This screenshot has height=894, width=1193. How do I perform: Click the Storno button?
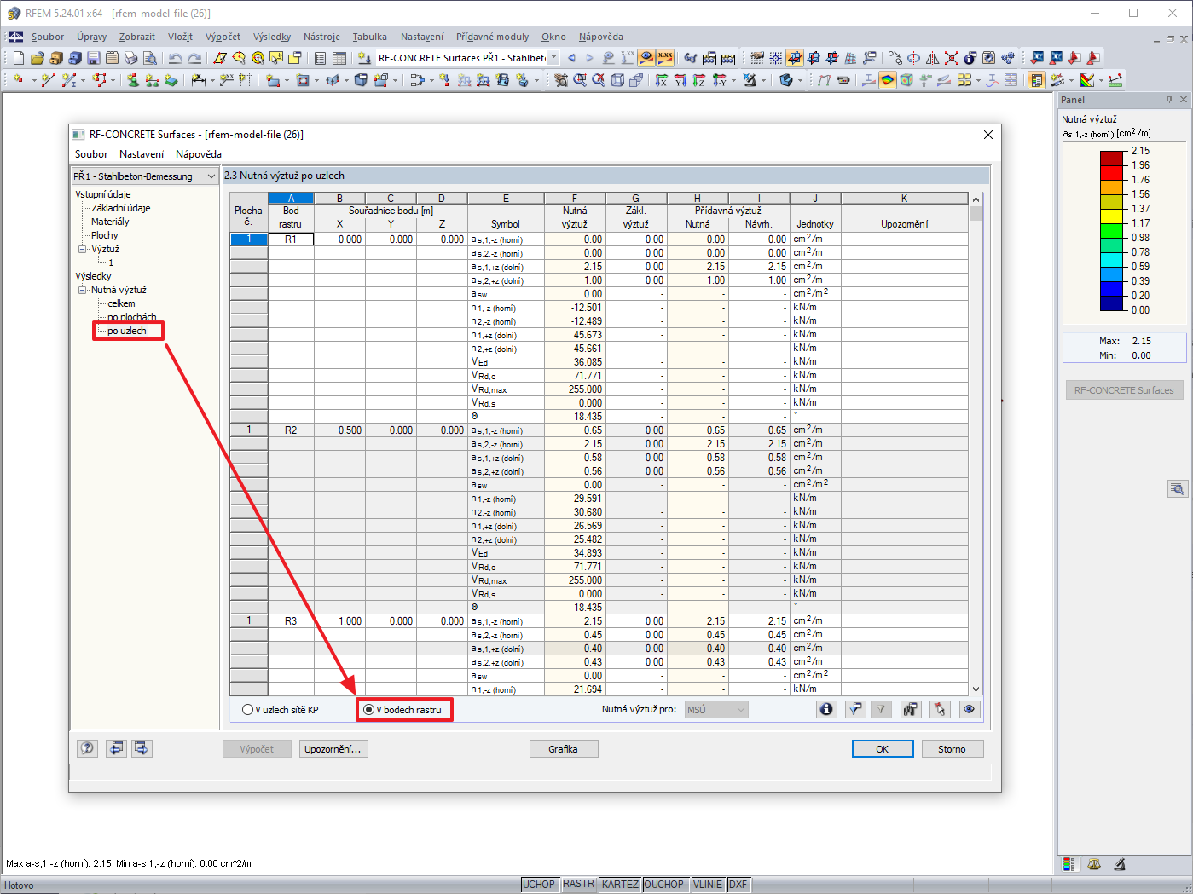point(952,749)
